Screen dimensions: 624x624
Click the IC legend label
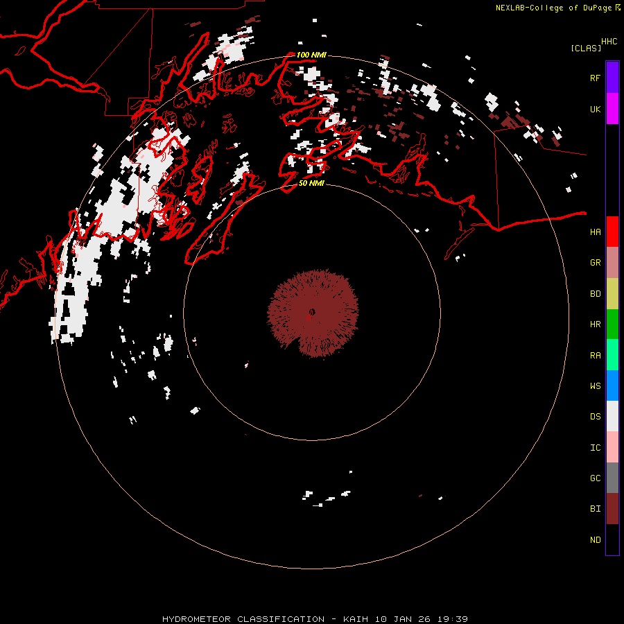coord(595,448)
